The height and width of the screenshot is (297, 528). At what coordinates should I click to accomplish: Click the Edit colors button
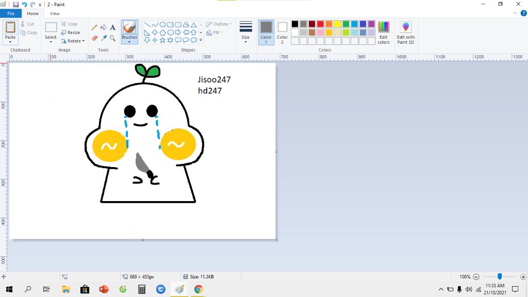click(x=384, y=32)
